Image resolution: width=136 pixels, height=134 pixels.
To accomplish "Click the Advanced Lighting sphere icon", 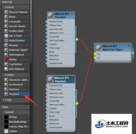I will point(6,80).
